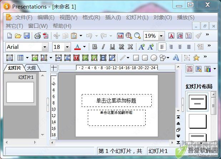Open the 幻灯片(L) menu
Viewport: 221px width, 159px height.
coord(137,17)
